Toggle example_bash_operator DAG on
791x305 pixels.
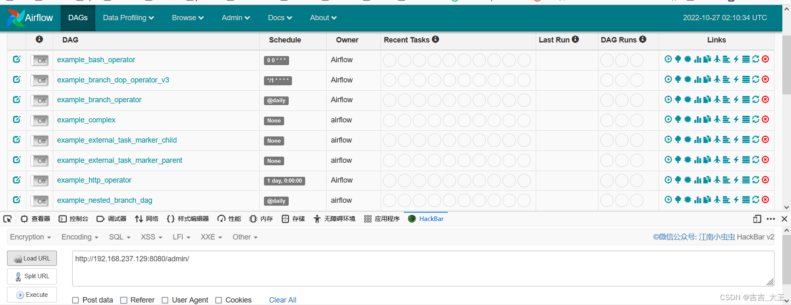pyautogui.click(x=40, y=60)
